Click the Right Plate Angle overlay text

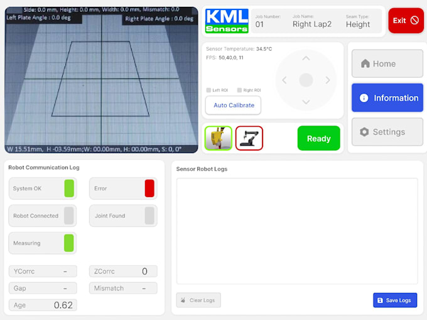click(159, 19)
